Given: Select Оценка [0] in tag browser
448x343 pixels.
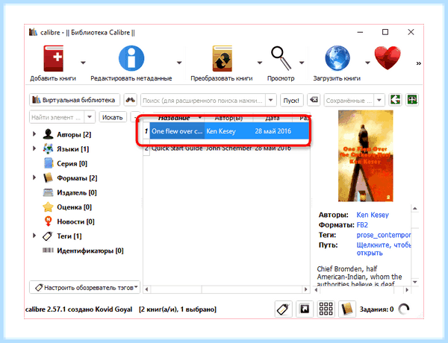Looking at the screenshot, I should click(74, 207).
